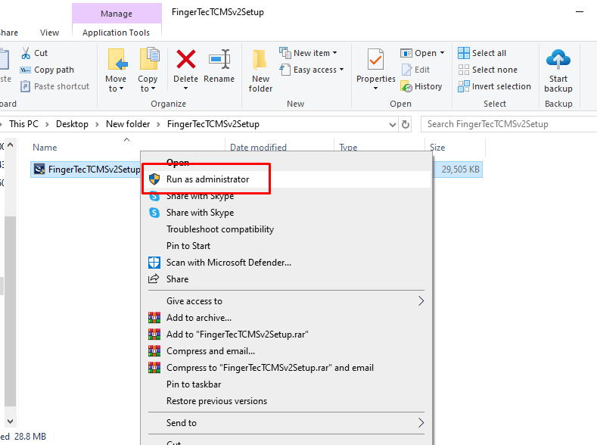Click the FingerTecTCMSv2Setup file icon
597x445 pixels.
coord(39,169)
